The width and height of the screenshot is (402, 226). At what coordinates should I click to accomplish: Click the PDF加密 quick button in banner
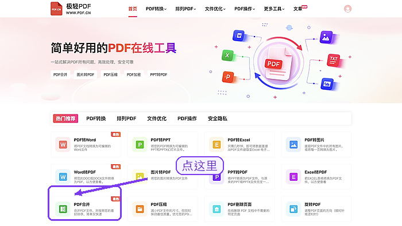pos(134,74)
